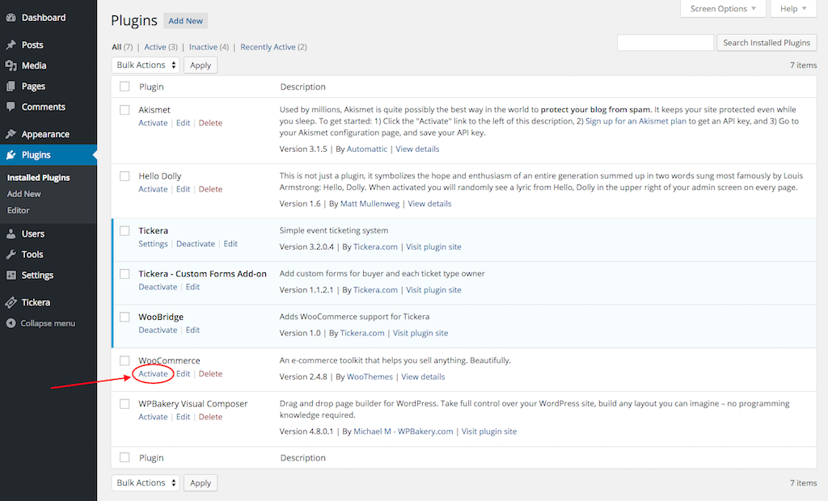Sort by Plugin column header
Image resolution: width=828 pixels, height=501 pixels.
point(151,86)
